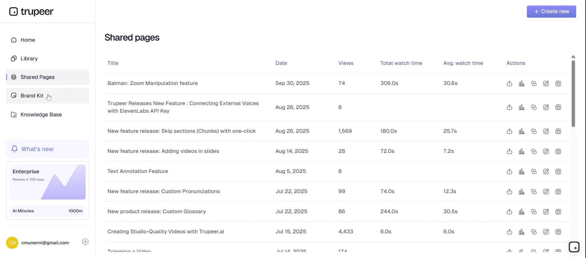586x258 pixels.
Task: Click the trupeer logo
Action: (x=31, y=12)
